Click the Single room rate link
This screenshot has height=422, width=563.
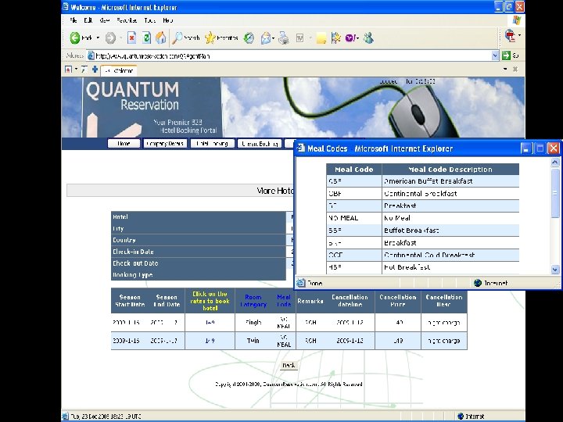tap(210, 322)
